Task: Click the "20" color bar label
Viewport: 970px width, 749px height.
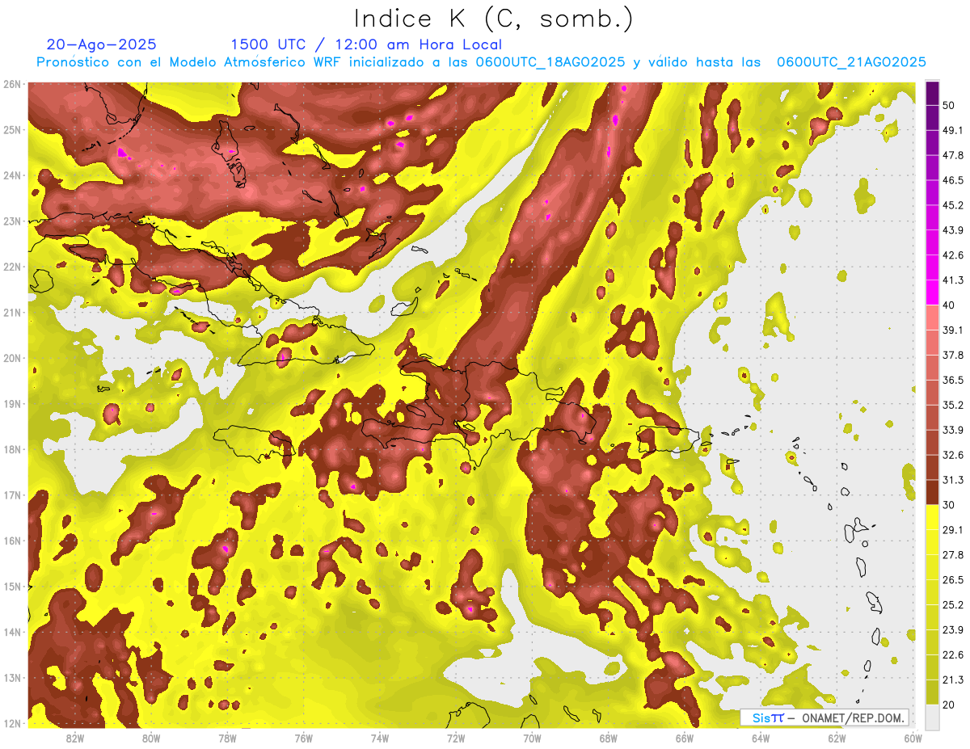Action: [949, 705]
